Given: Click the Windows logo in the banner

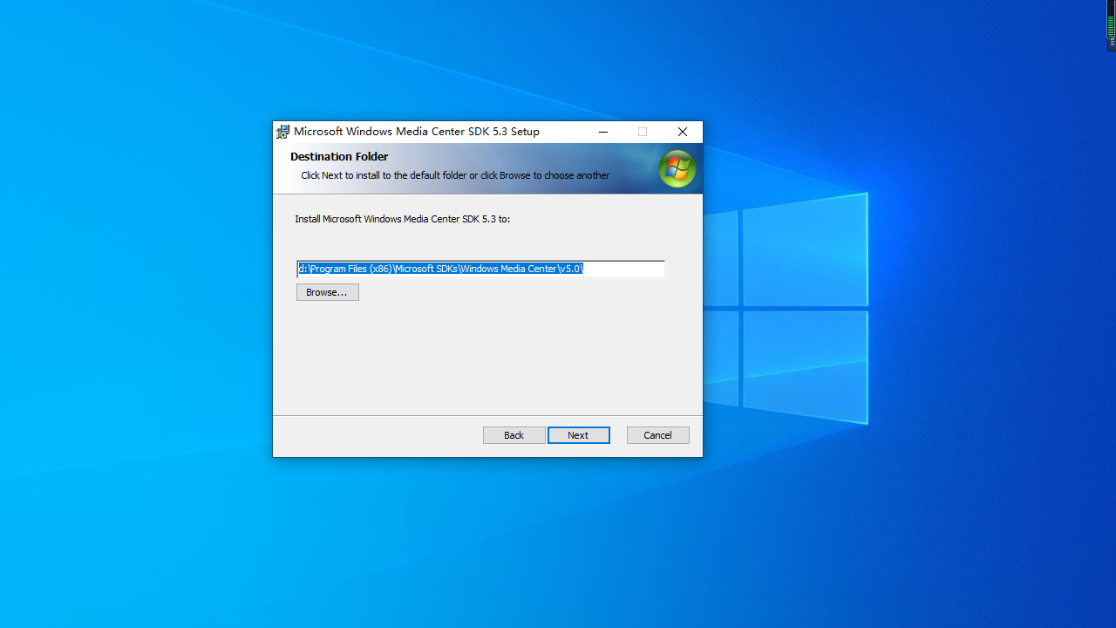Looking at the screenshot, I should tap(677, 168).
